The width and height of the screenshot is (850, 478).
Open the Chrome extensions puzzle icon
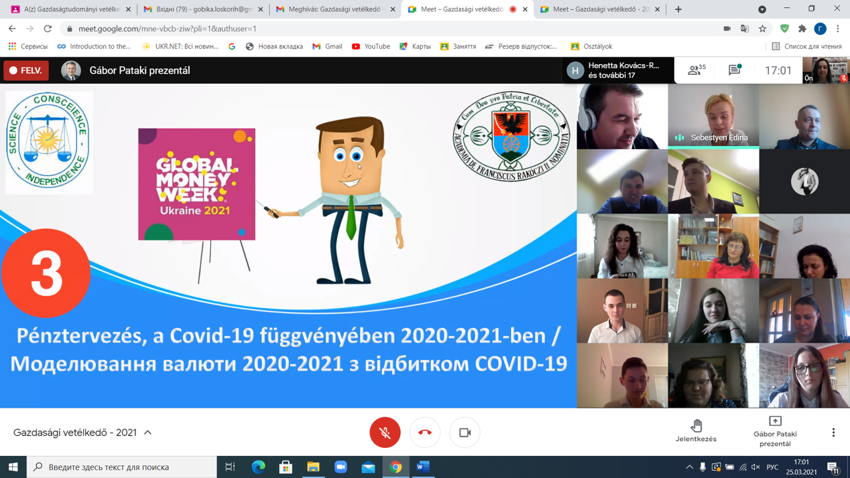pyautogui.click(x=802, y=29)
